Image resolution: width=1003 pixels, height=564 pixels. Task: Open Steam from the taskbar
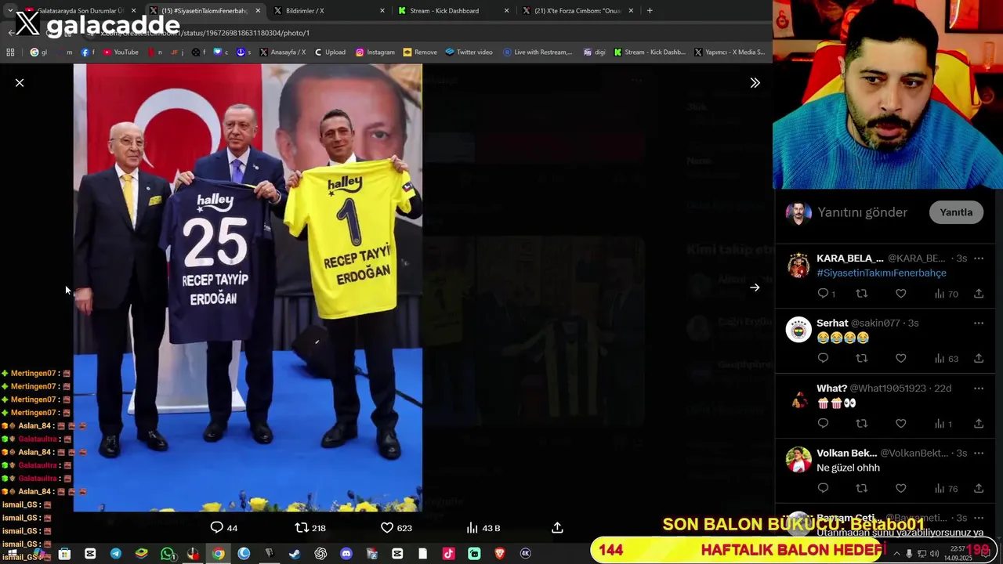tap(295, 554)
